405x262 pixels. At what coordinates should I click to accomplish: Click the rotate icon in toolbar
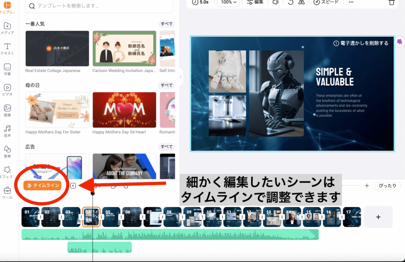coord(291,2)
